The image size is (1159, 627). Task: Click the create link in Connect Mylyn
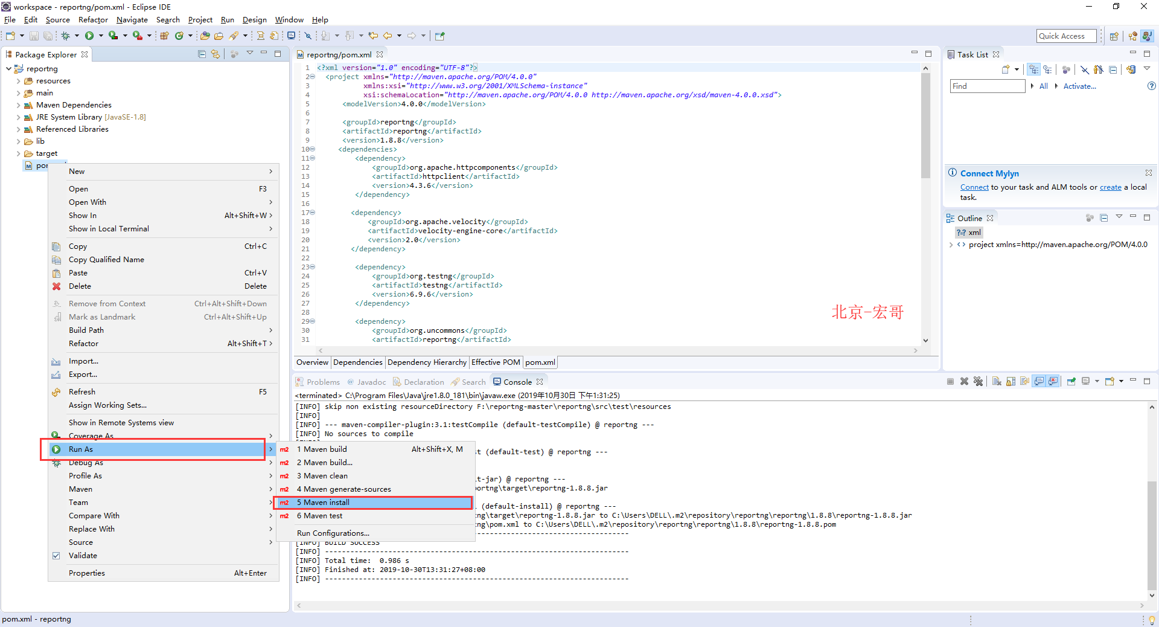point(1111,187)
